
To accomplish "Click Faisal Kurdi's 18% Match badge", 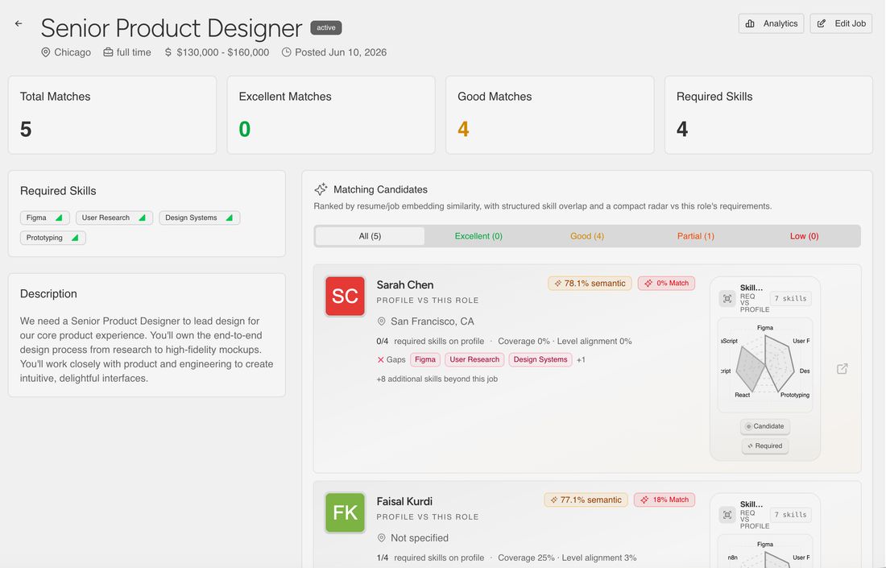I will pyautogui.click(x=664, y=500).
